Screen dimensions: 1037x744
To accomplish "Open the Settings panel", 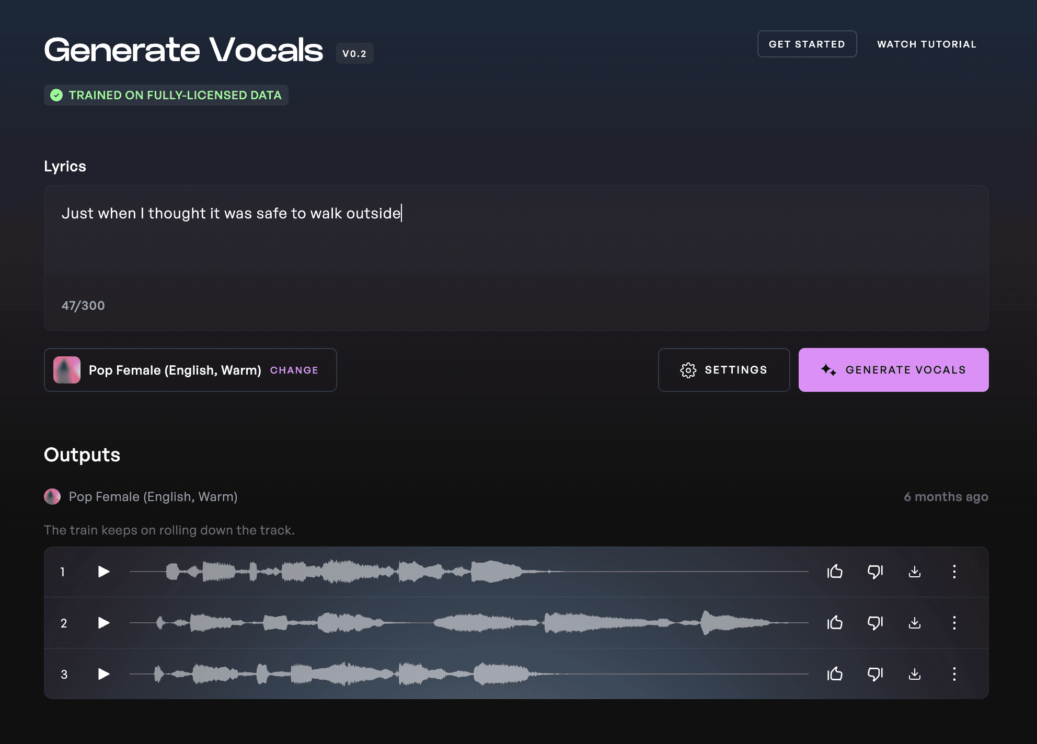I will (x=724, y=370).
